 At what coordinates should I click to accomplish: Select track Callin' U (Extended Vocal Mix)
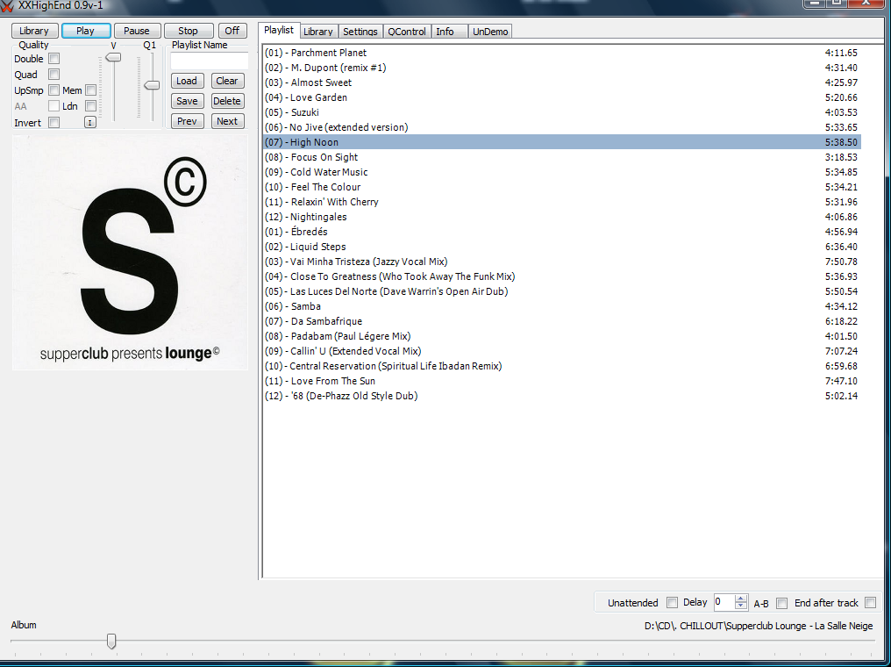coord(562,351)
